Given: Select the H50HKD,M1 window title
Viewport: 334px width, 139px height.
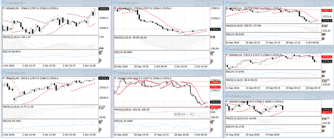Looking at the screenshot, I should point(16,3).
